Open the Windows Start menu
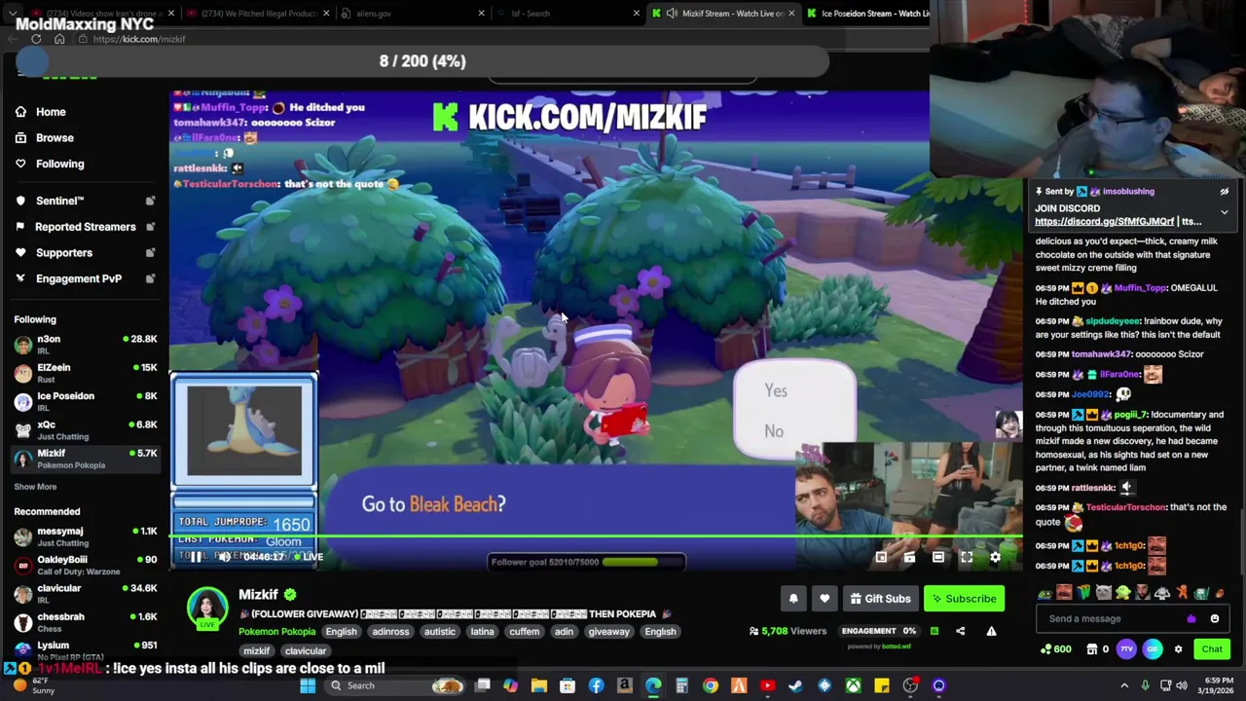 click(x=308, y=685)
